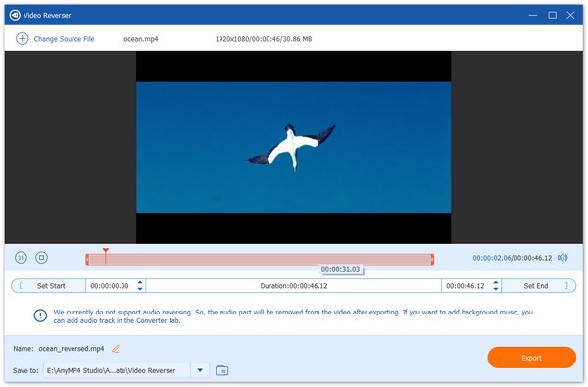Click the video preview frame
Image resolution: width=588 pixels, height=387 pixels.
(x=294, y=147)
